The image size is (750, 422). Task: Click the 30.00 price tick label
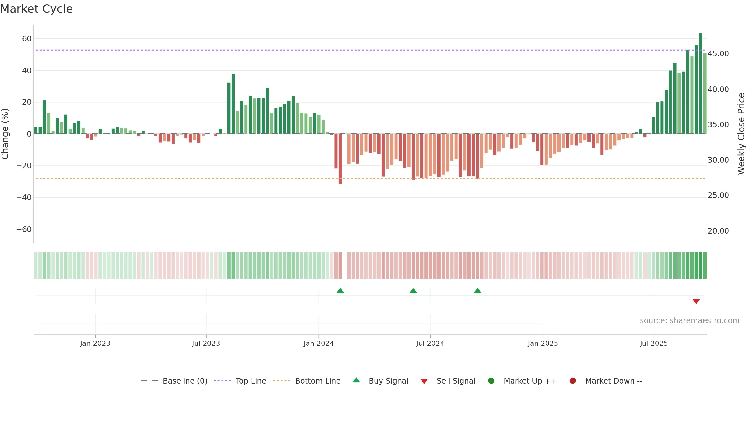(718, 160)
